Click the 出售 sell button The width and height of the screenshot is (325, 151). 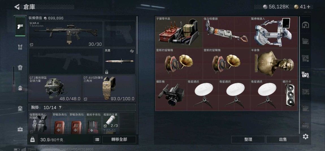coord(283,139)
